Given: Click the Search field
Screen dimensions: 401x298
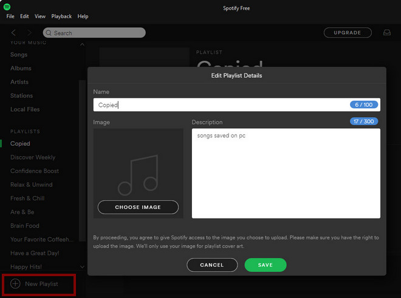Looking at the screenshot, I should tap(94, 33).
